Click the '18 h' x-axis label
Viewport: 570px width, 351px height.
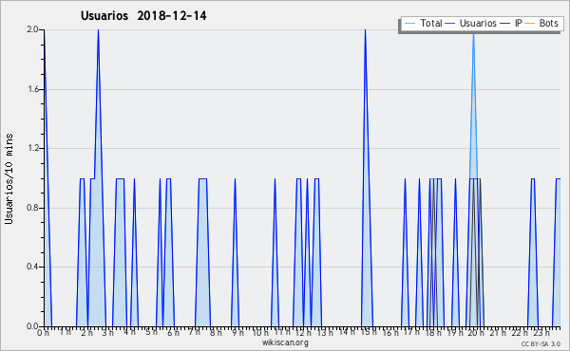tap(433, 332)
